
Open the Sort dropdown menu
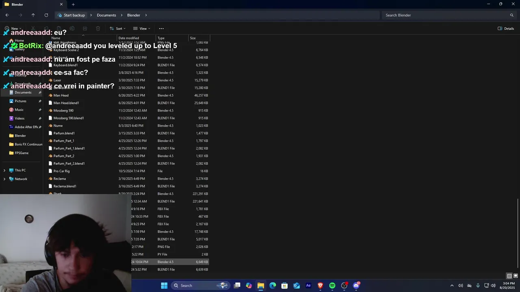[x=118, y=28]
